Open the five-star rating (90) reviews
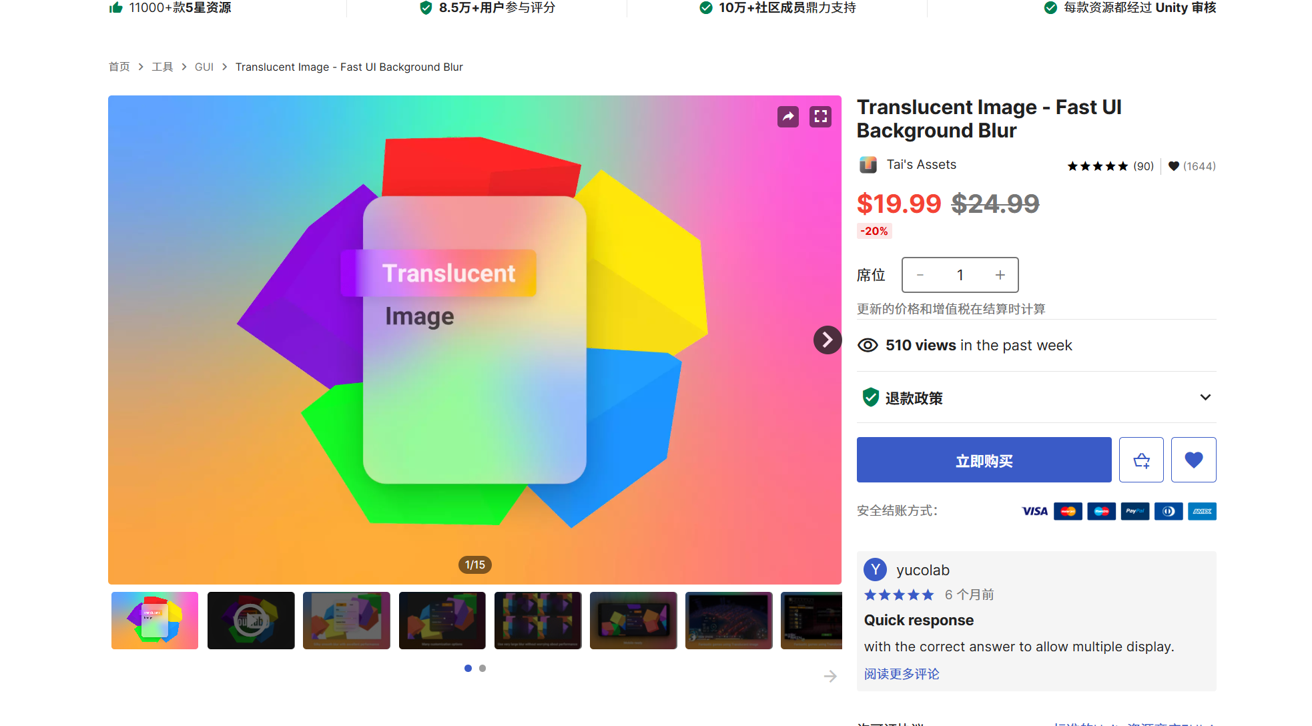Image resolution: width=1312 pixels, height=726 pixels. [x=1110, y=166]
